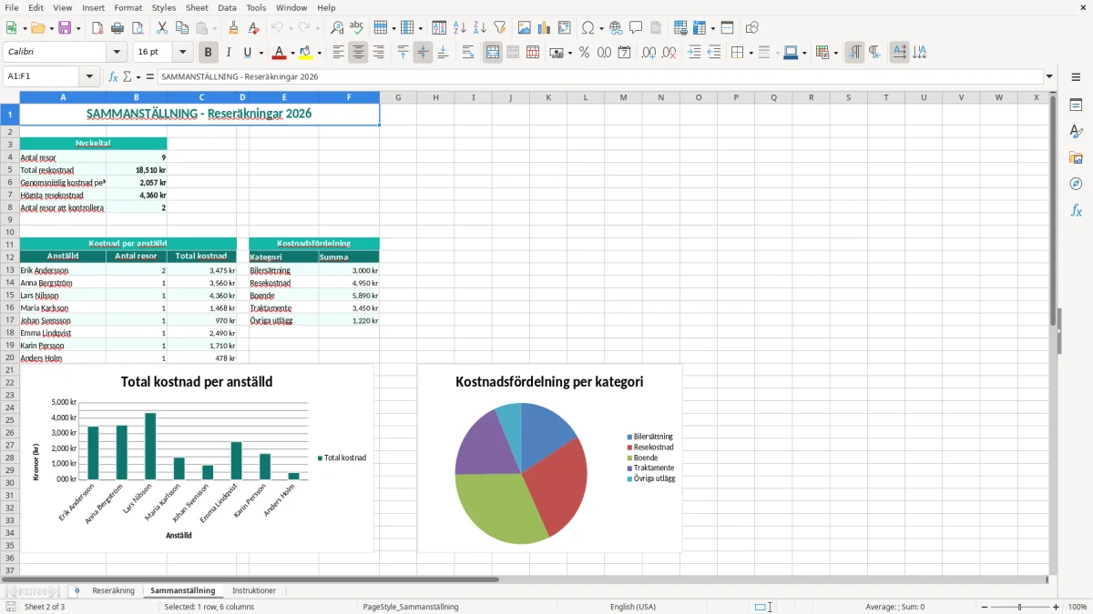Open Conditional Formatting dropdown arrow
This screenshot has height=614, width=1093.
[x=835, y=53]
